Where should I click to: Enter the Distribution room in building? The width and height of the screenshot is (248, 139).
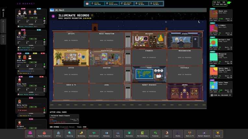(106, 57)
